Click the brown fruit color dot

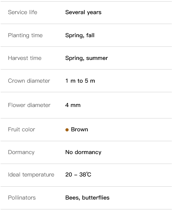click(x=67, y=130)
